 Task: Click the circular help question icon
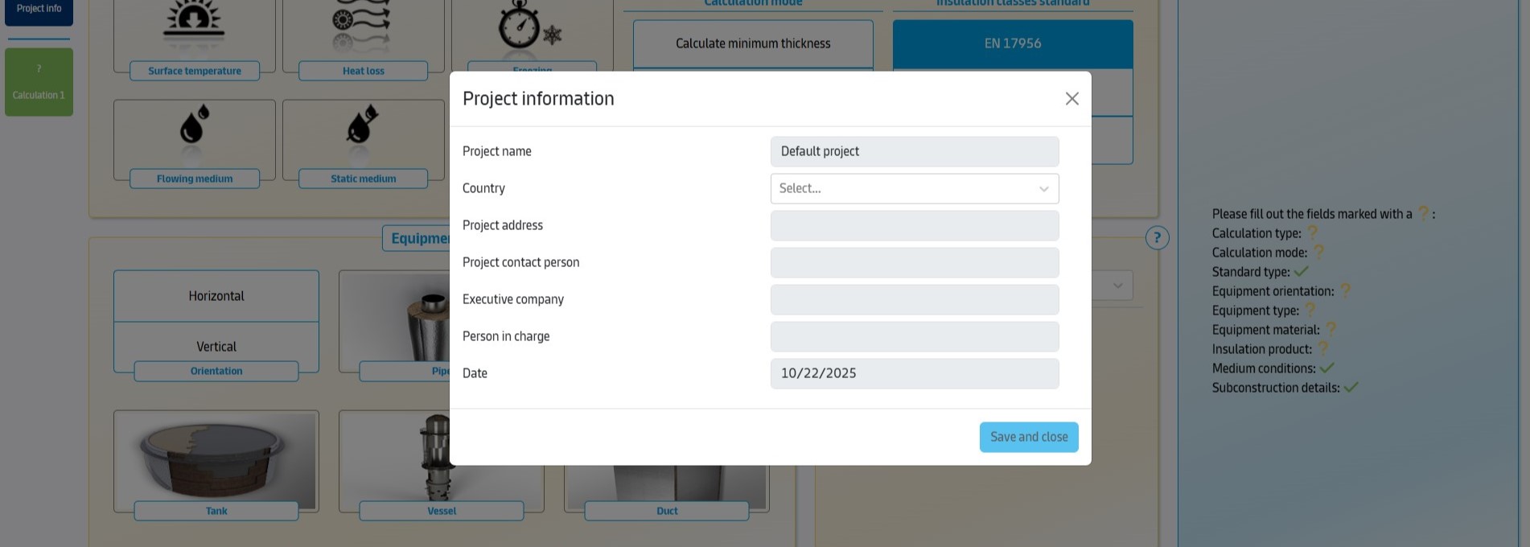tap(1157, 237)
